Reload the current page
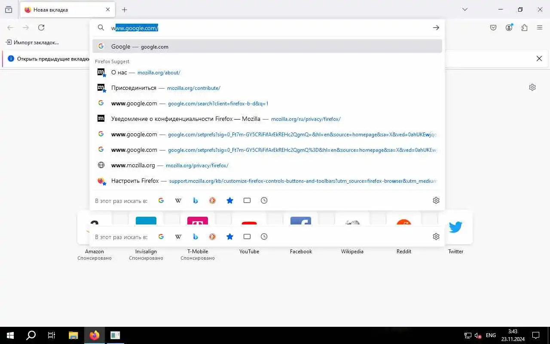This screenshot has height=344, width=550. pos(41,28)
